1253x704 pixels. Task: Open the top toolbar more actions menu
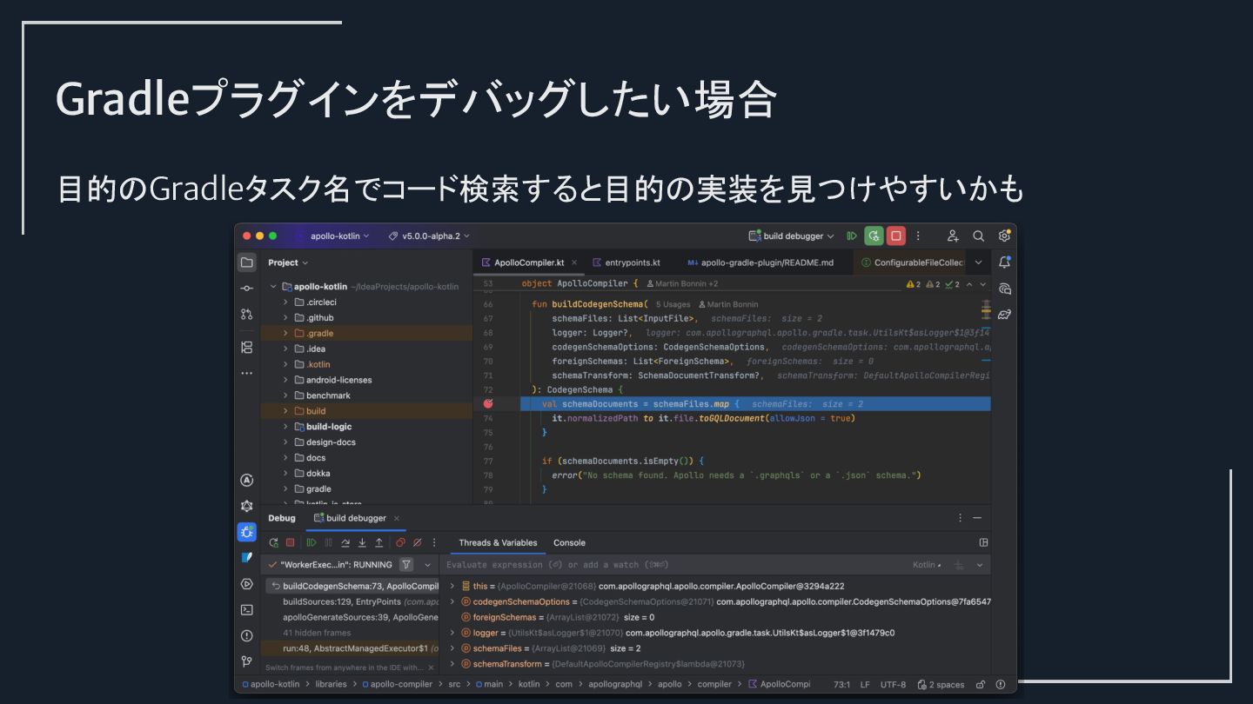pos(918,236)
